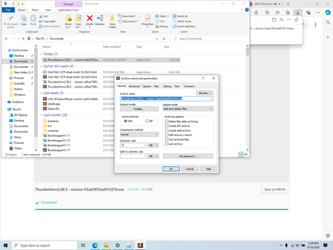333x250 pixels.
Task: Click Select none in the ribbon
Action: pyautogui.click(x=182, y=21)
